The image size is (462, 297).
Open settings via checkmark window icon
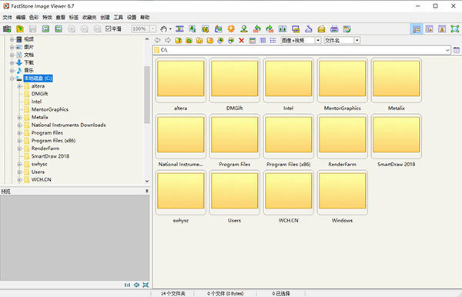[x=347, y=28]
